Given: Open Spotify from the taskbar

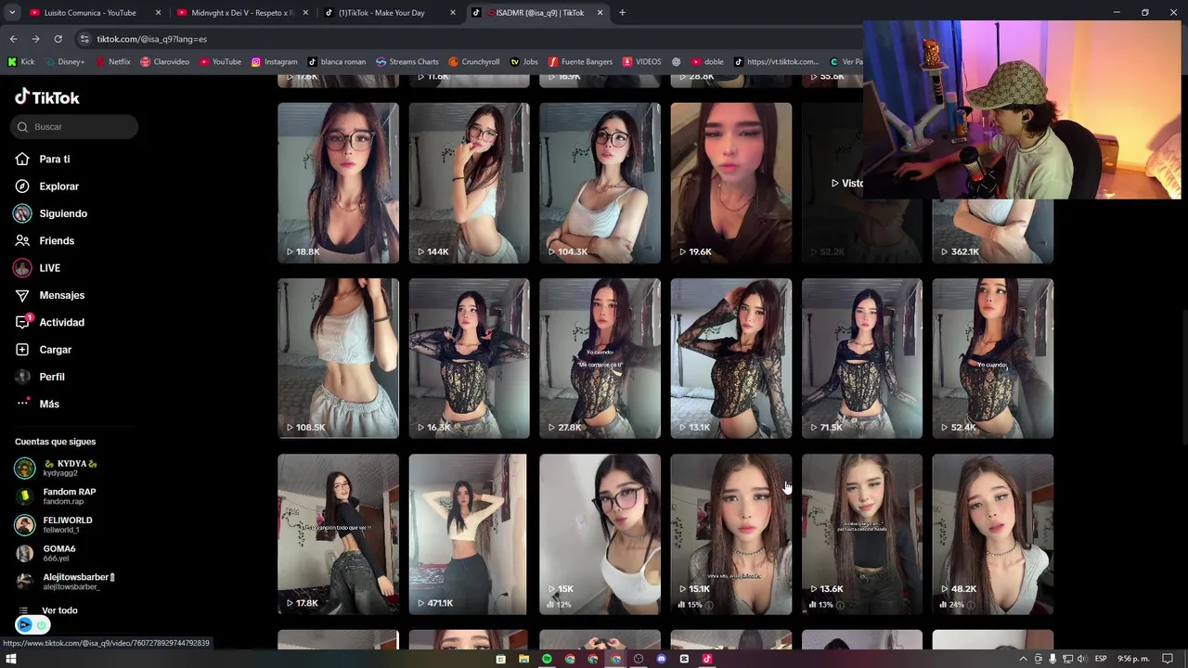Looking at the screenshot, I should click(x=547, y=659).
